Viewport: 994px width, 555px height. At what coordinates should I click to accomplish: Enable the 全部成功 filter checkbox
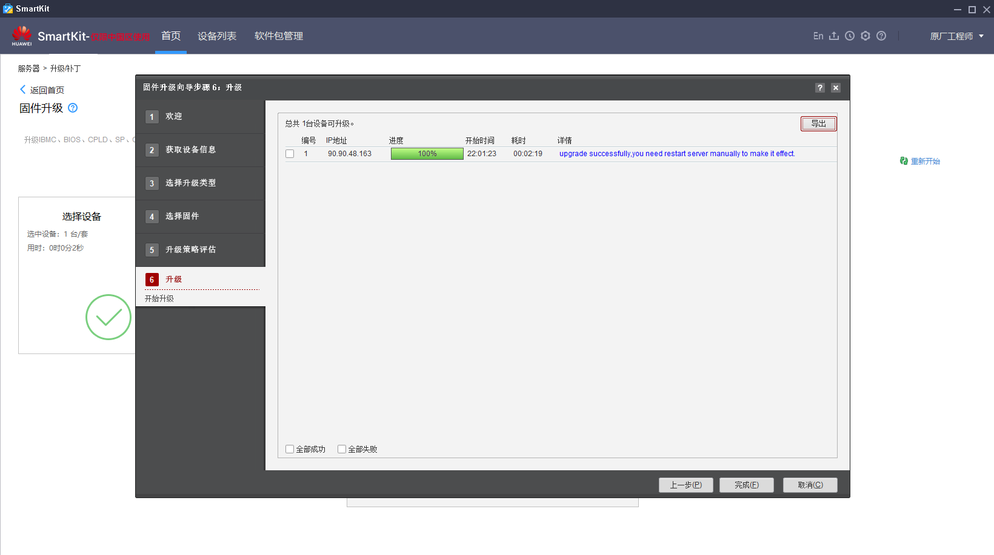tap(290, 449)
